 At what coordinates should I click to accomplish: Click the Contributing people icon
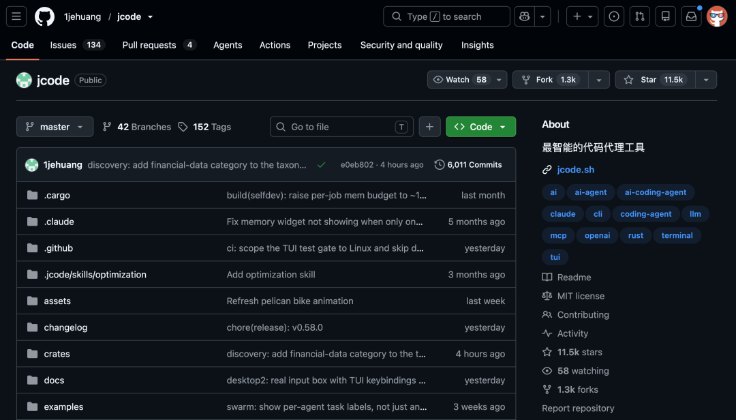547,315
